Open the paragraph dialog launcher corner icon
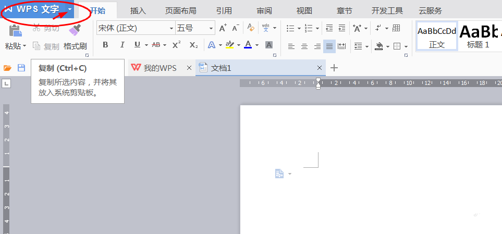Viewport: 502px width, 234px height. (x=406, y=55)
